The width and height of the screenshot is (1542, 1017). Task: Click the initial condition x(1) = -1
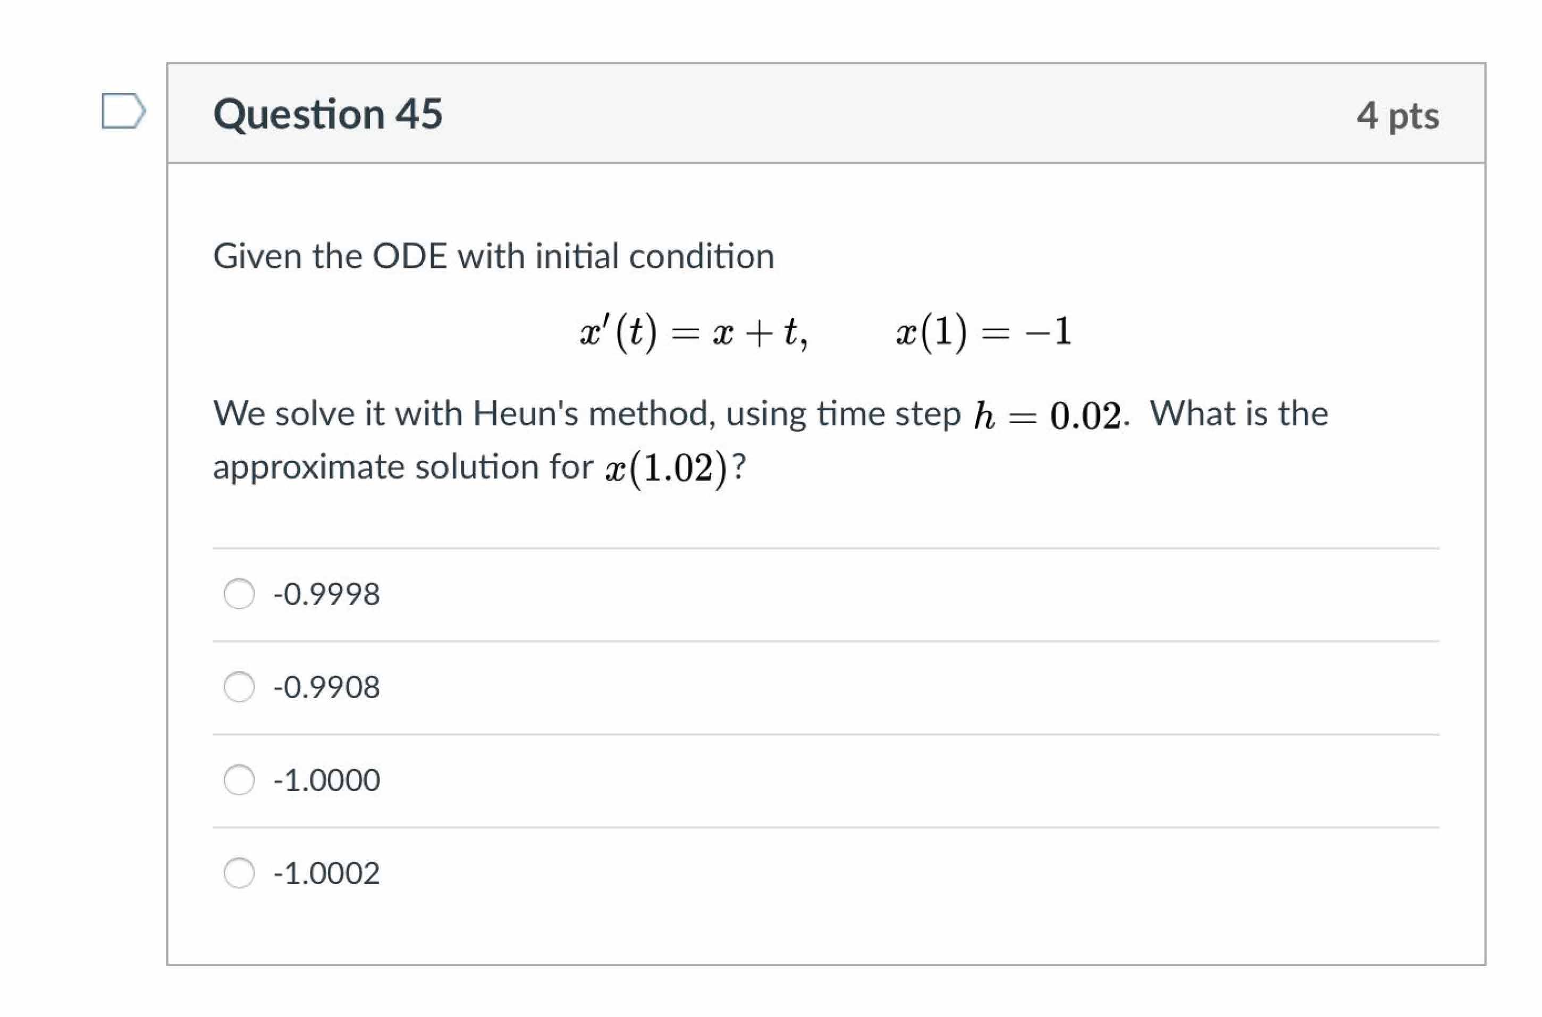tap(982, 332)
